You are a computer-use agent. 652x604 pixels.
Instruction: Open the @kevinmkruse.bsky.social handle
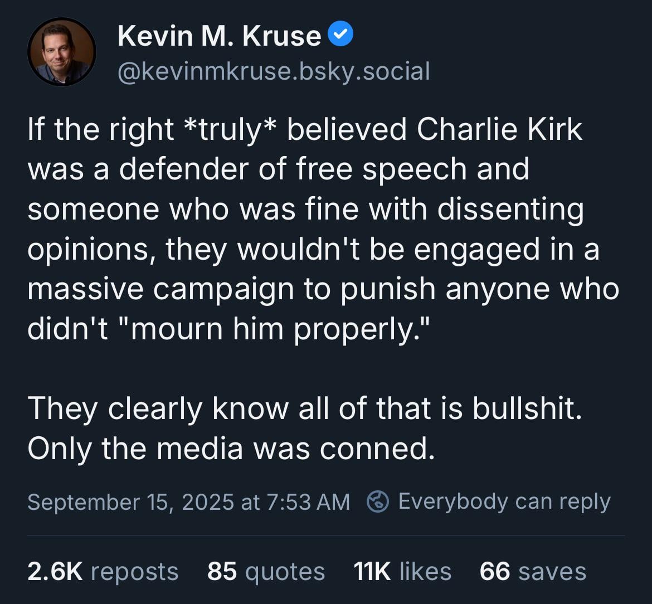point(274,71)
